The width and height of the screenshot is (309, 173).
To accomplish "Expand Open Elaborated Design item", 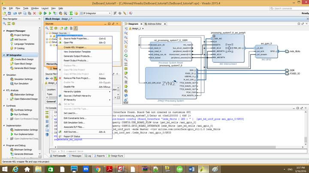I will coord(8,99).
